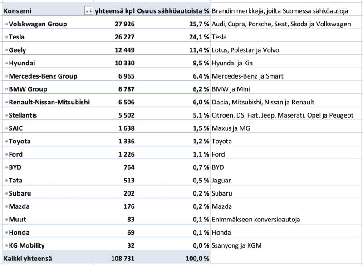Expand the Renault-Nissan-Mitsubishi row
The height and width of the screenshot is (265, 363).
[x=6, y=103]
